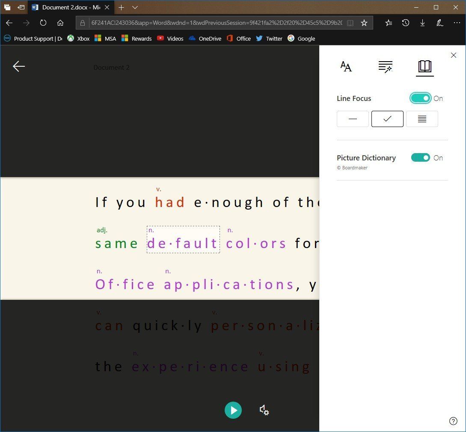The width and height of the screenshot is (466, 432).
Task: Play Read Aloud for the document
Action: pos(233,410)
